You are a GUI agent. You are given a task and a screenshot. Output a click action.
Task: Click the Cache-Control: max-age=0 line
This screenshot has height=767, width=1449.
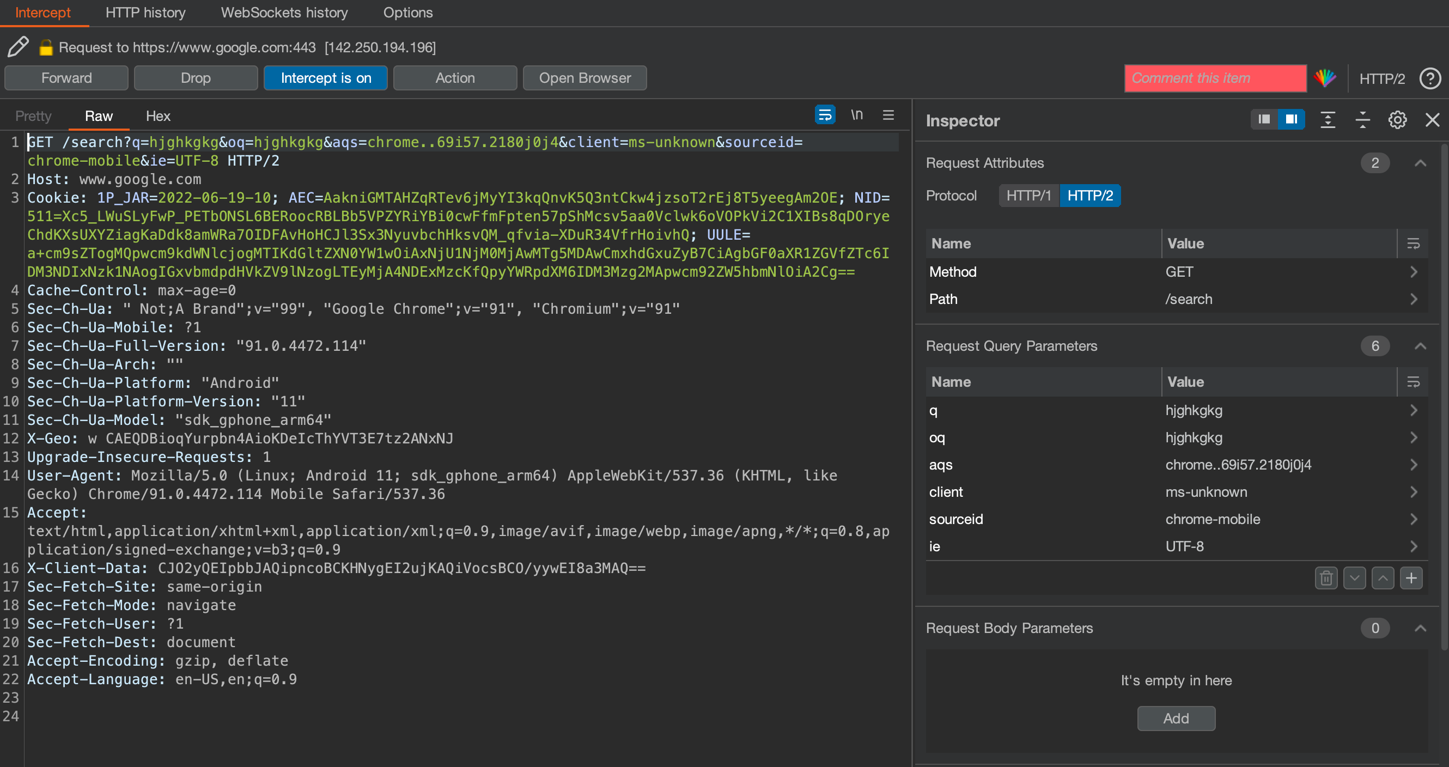pos(132,290)
